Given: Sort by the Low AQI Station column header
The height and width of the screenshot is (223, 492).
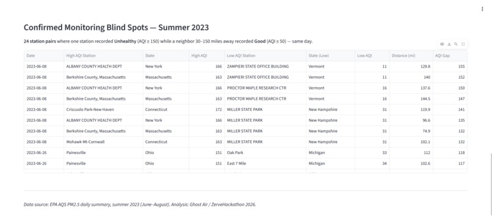Looking at the screenshot, I should [x=265, y=56].
